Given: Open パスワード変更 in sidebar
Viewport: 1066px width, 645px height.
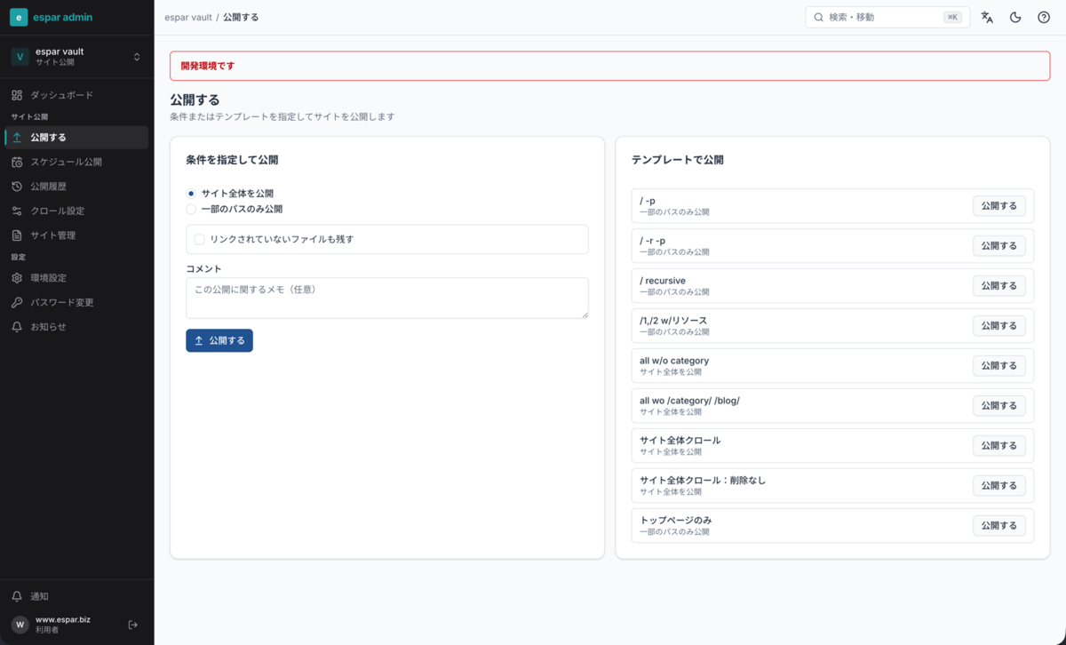Looking at the screenshot, I should point(76,303).
